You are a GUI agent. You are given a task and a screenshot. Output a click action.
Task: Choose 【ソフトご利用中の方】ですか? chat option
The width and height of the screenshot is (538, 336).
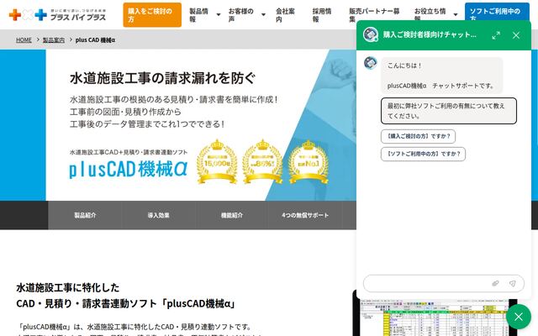coord(423,154)
